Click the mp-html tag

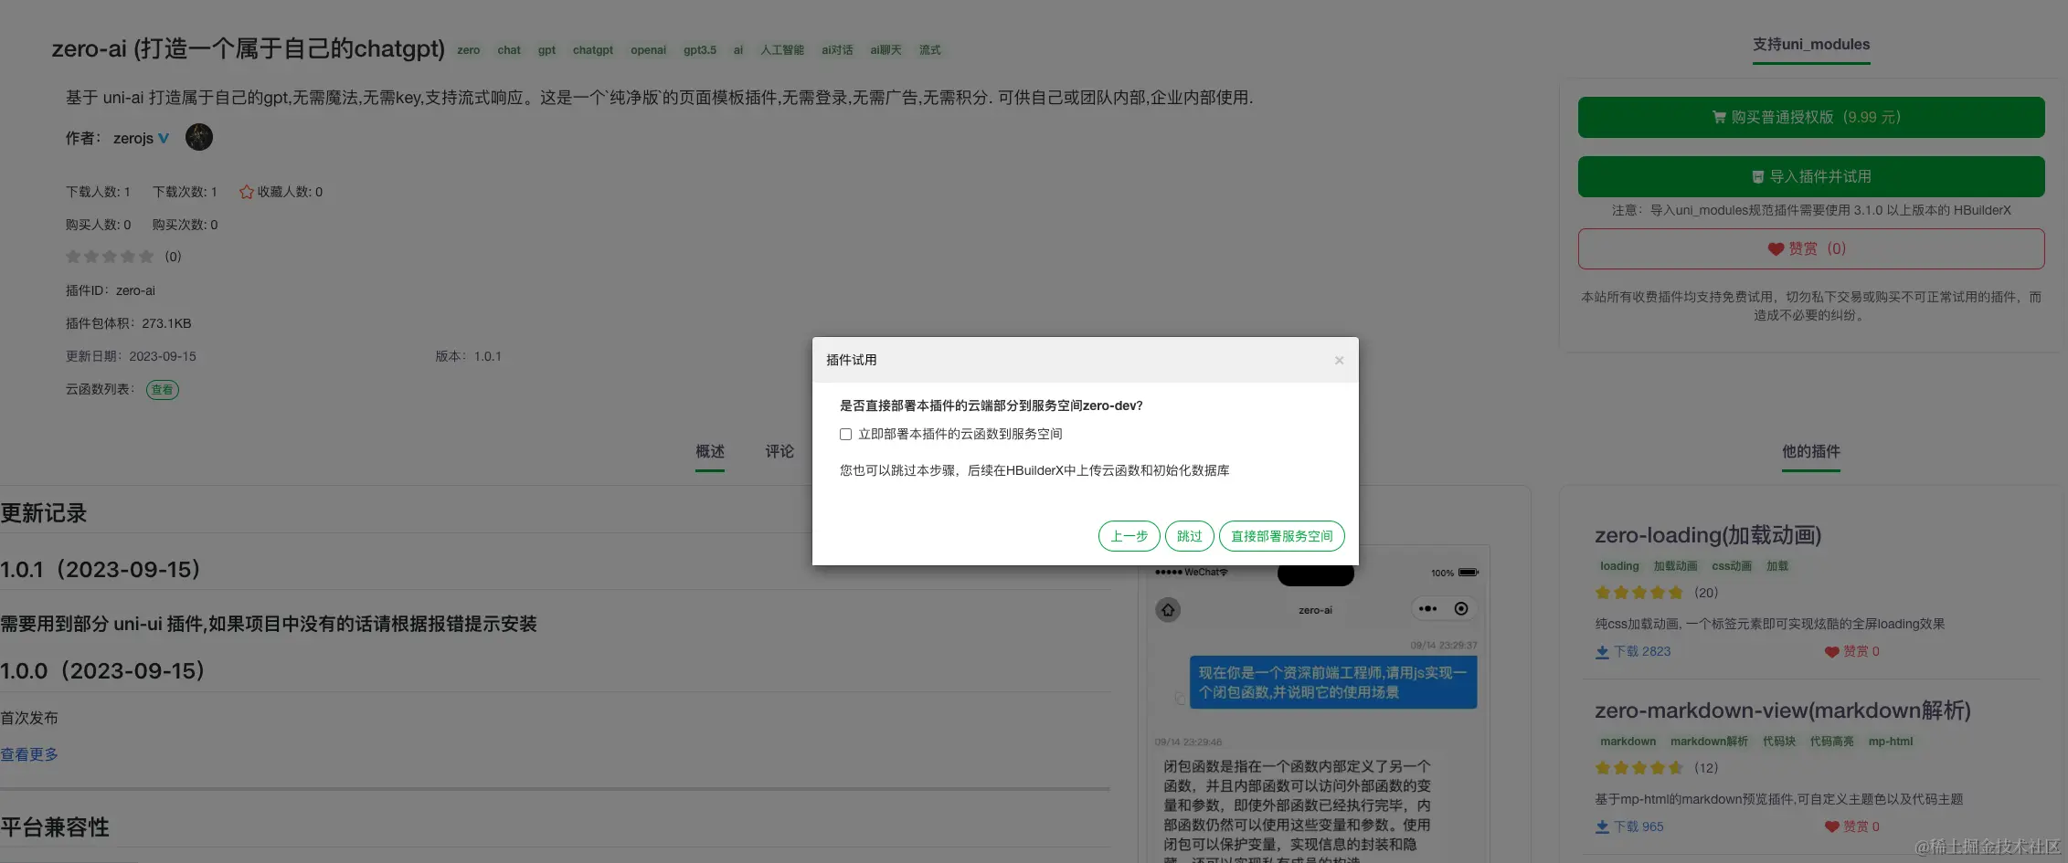coord(1890,742)
